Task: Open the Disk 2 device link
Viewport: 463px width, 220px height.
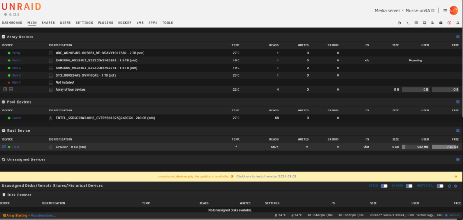Action: tap(16, 68)
